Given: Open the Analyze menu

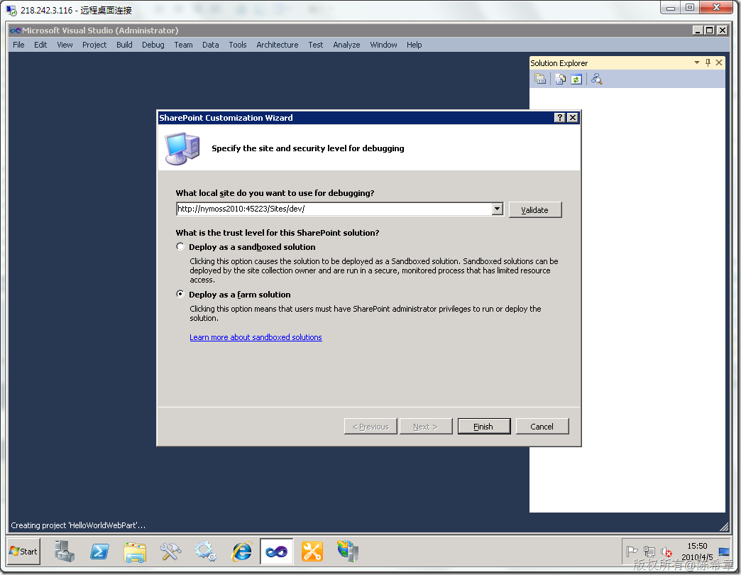Looking at the screenshot, I should coord(346,45).
